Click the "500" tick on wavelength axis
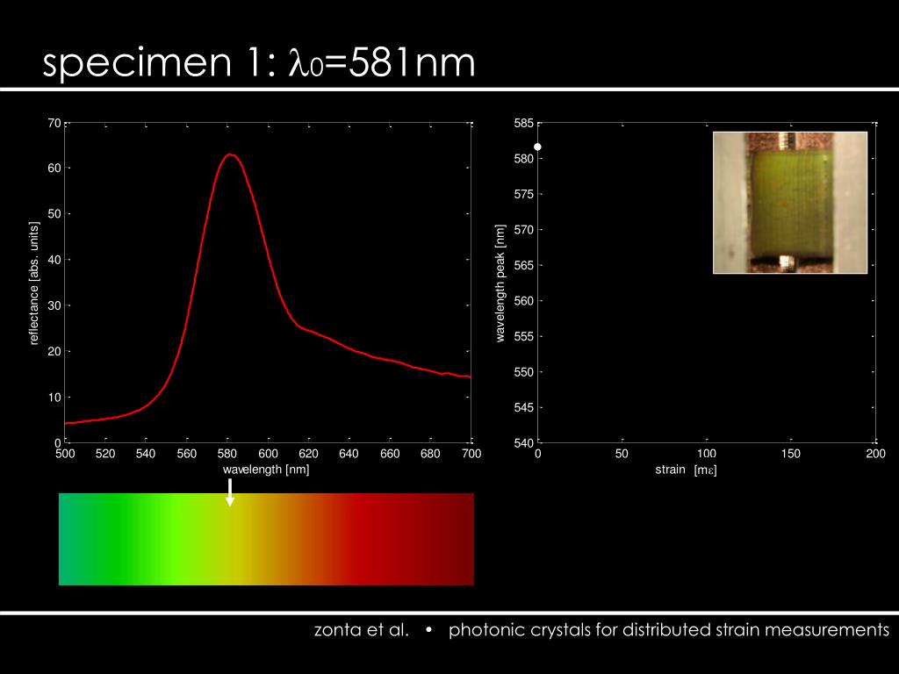 (x=65, y=454)
